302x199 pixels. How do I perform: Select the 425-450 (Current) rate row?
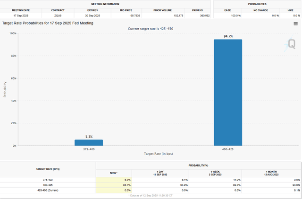pyautogui.click(x=151, y=190)
